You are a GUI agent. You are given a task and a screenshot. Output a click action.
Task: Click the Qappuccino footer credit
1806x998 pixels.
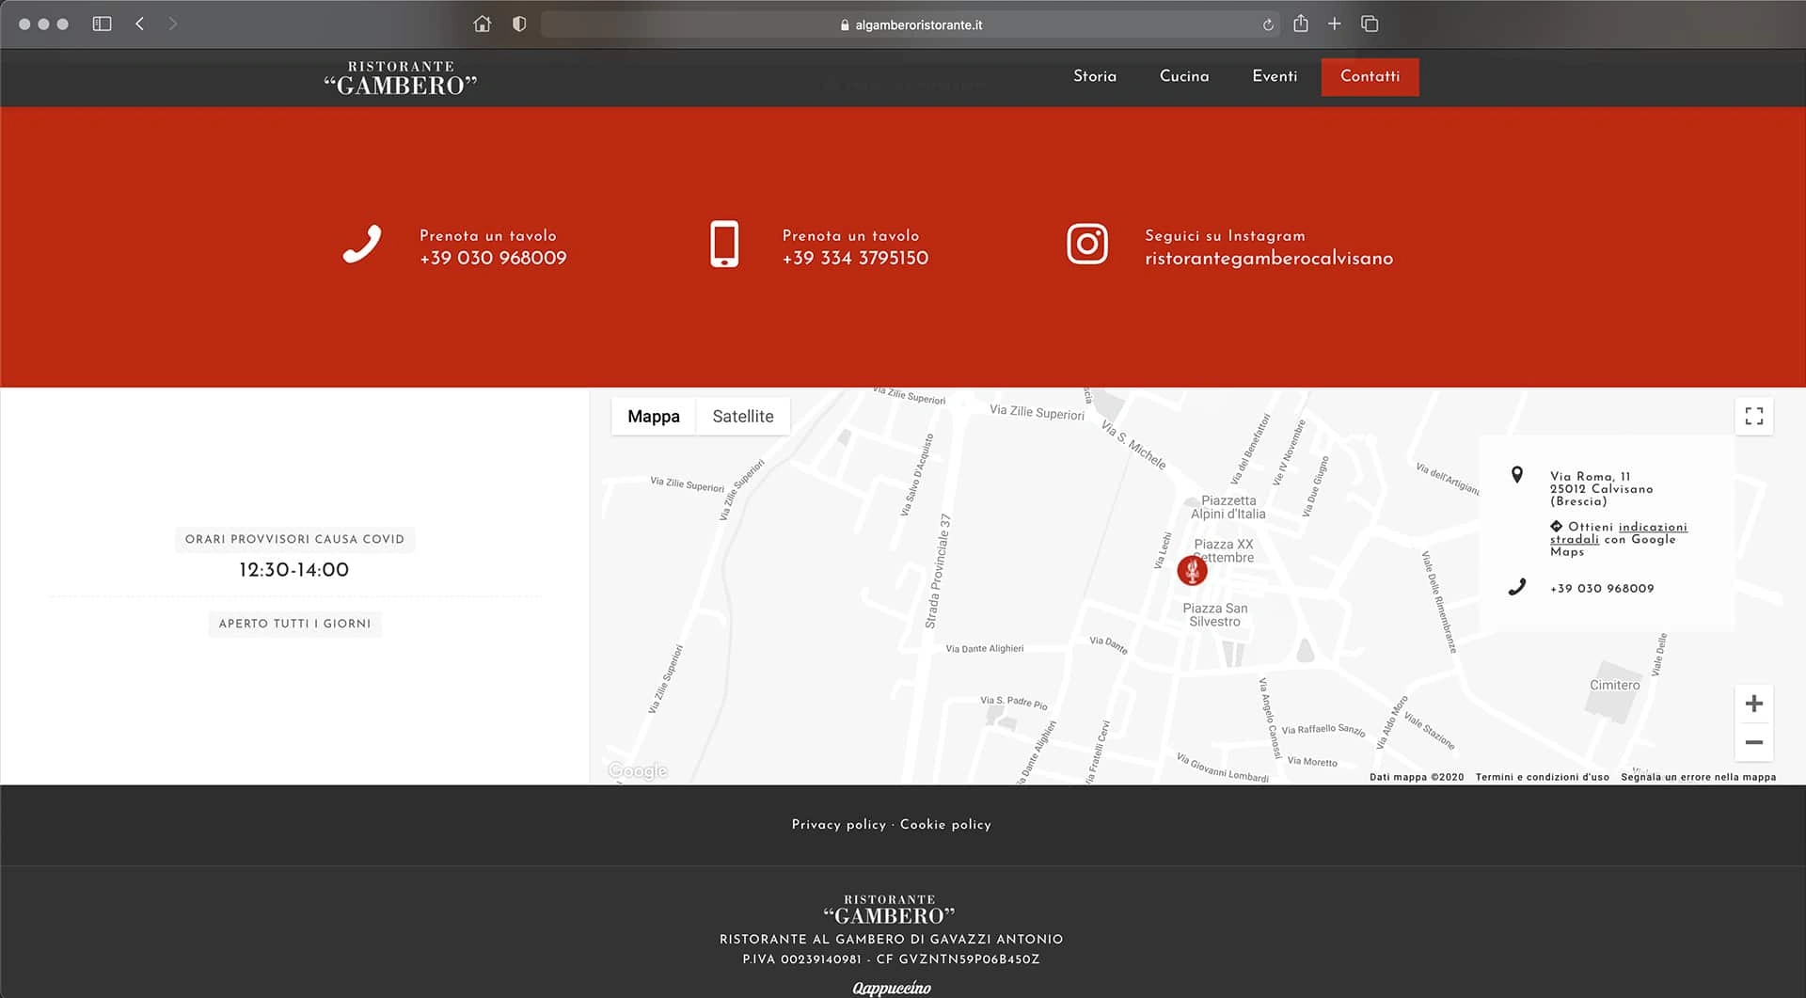coord(892,988)
